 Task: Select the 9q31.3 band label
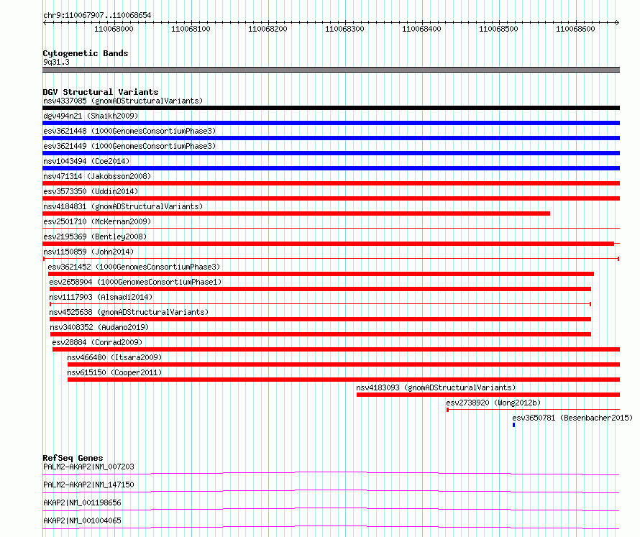coord(56,62)
